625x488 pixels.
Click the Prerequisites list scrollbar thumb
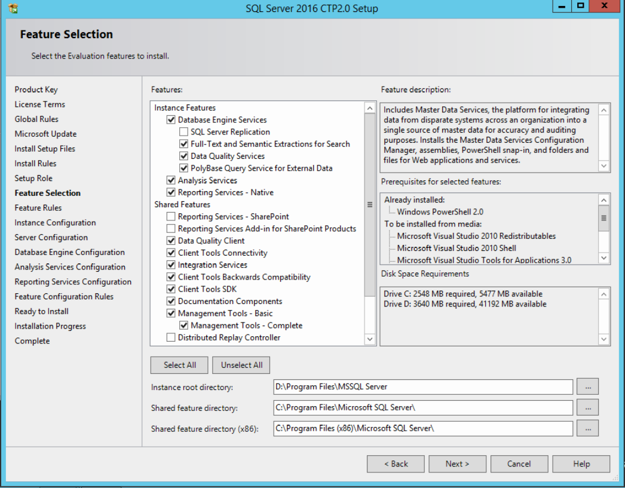604,218
